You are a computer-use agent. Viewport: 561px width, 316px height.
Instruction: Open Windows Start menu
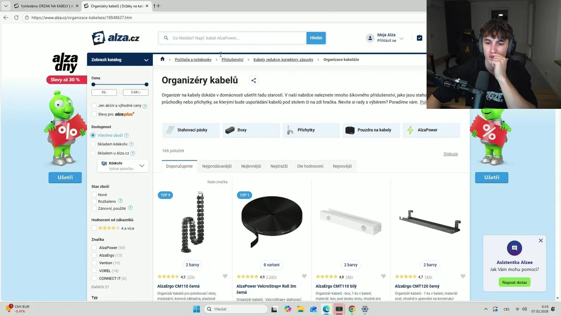click(196, 309)
